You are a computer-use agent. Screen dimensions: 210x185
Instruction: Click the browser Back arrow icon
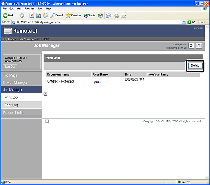pos(5,15)
